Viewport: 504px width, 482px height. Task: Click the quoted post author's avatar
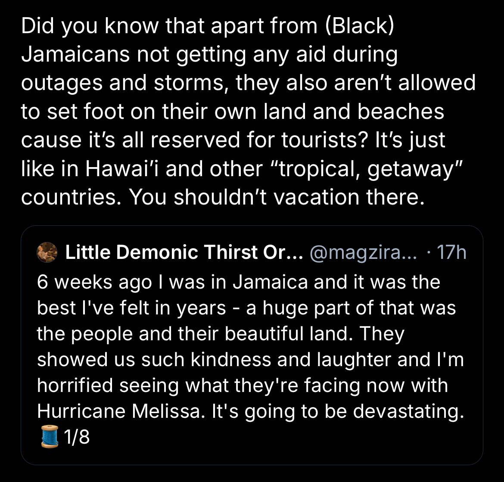[x=47, y=252]
